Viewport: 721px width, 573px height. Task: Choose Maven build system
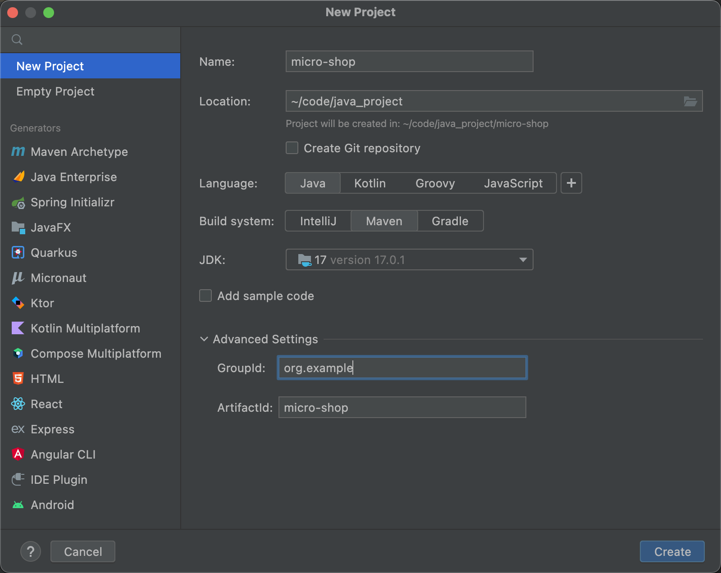point(384,221)
